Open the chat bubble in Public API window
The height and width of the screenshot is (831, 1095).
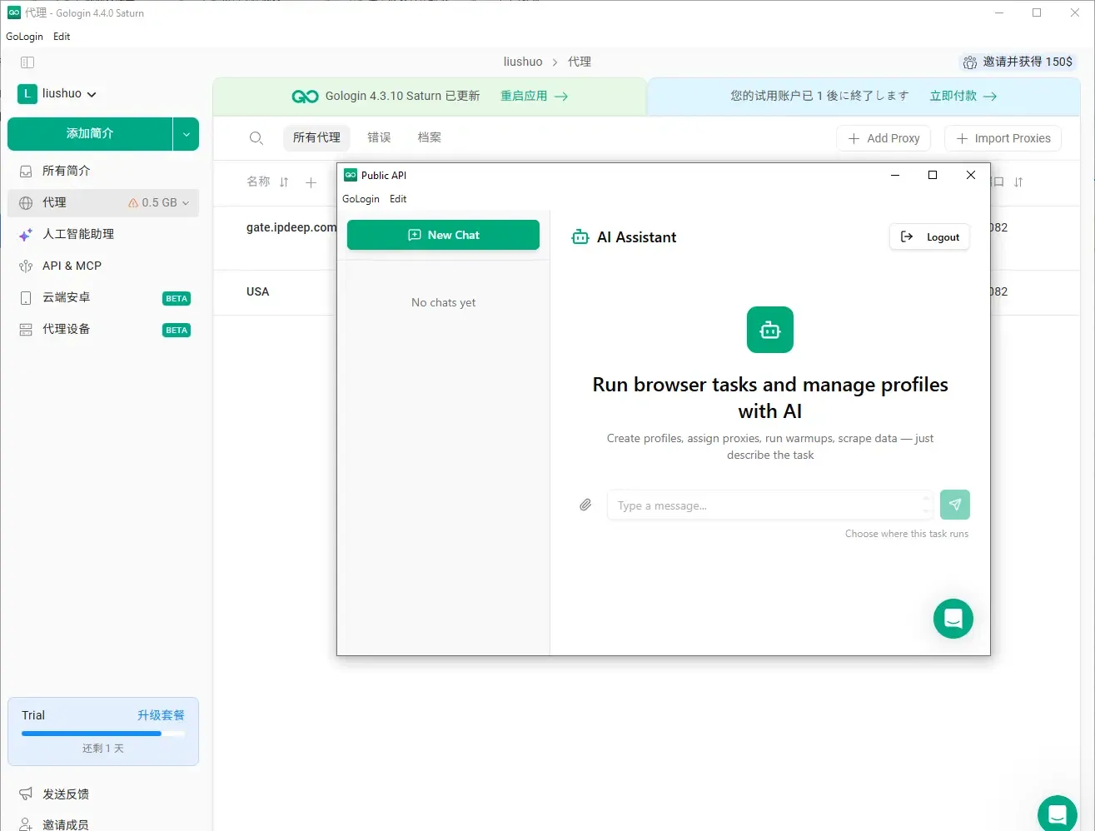point(953,619)
